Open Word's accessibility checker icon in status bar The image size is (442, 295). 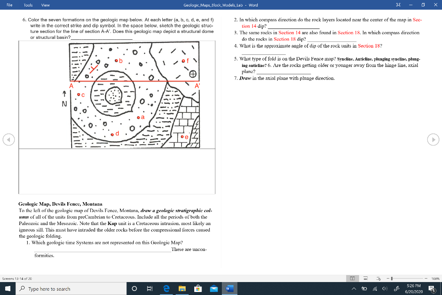click(x=378, y=278)
